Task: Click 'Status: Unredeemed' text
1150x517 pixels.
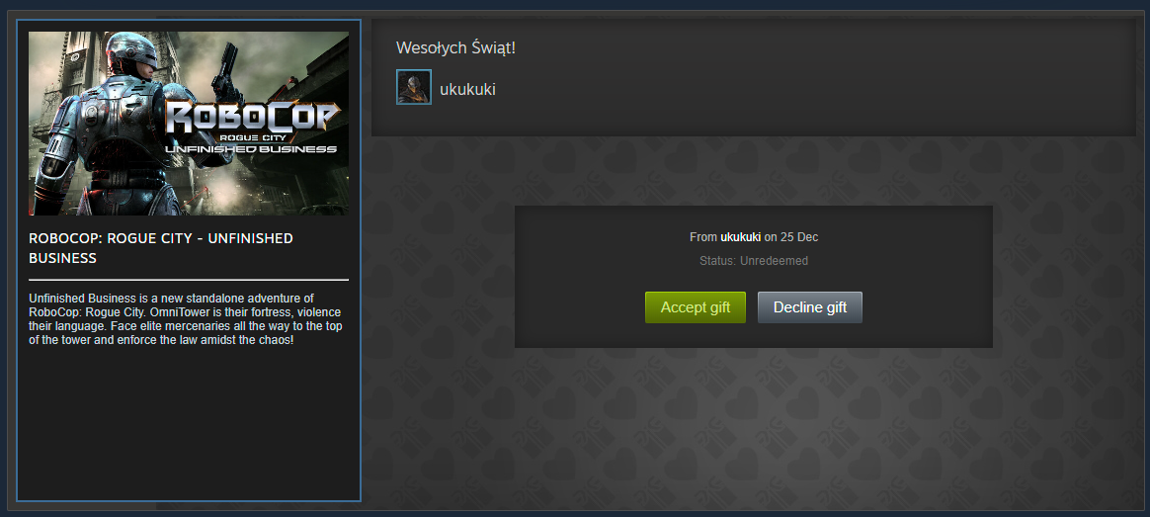Action: pos(754,261)
